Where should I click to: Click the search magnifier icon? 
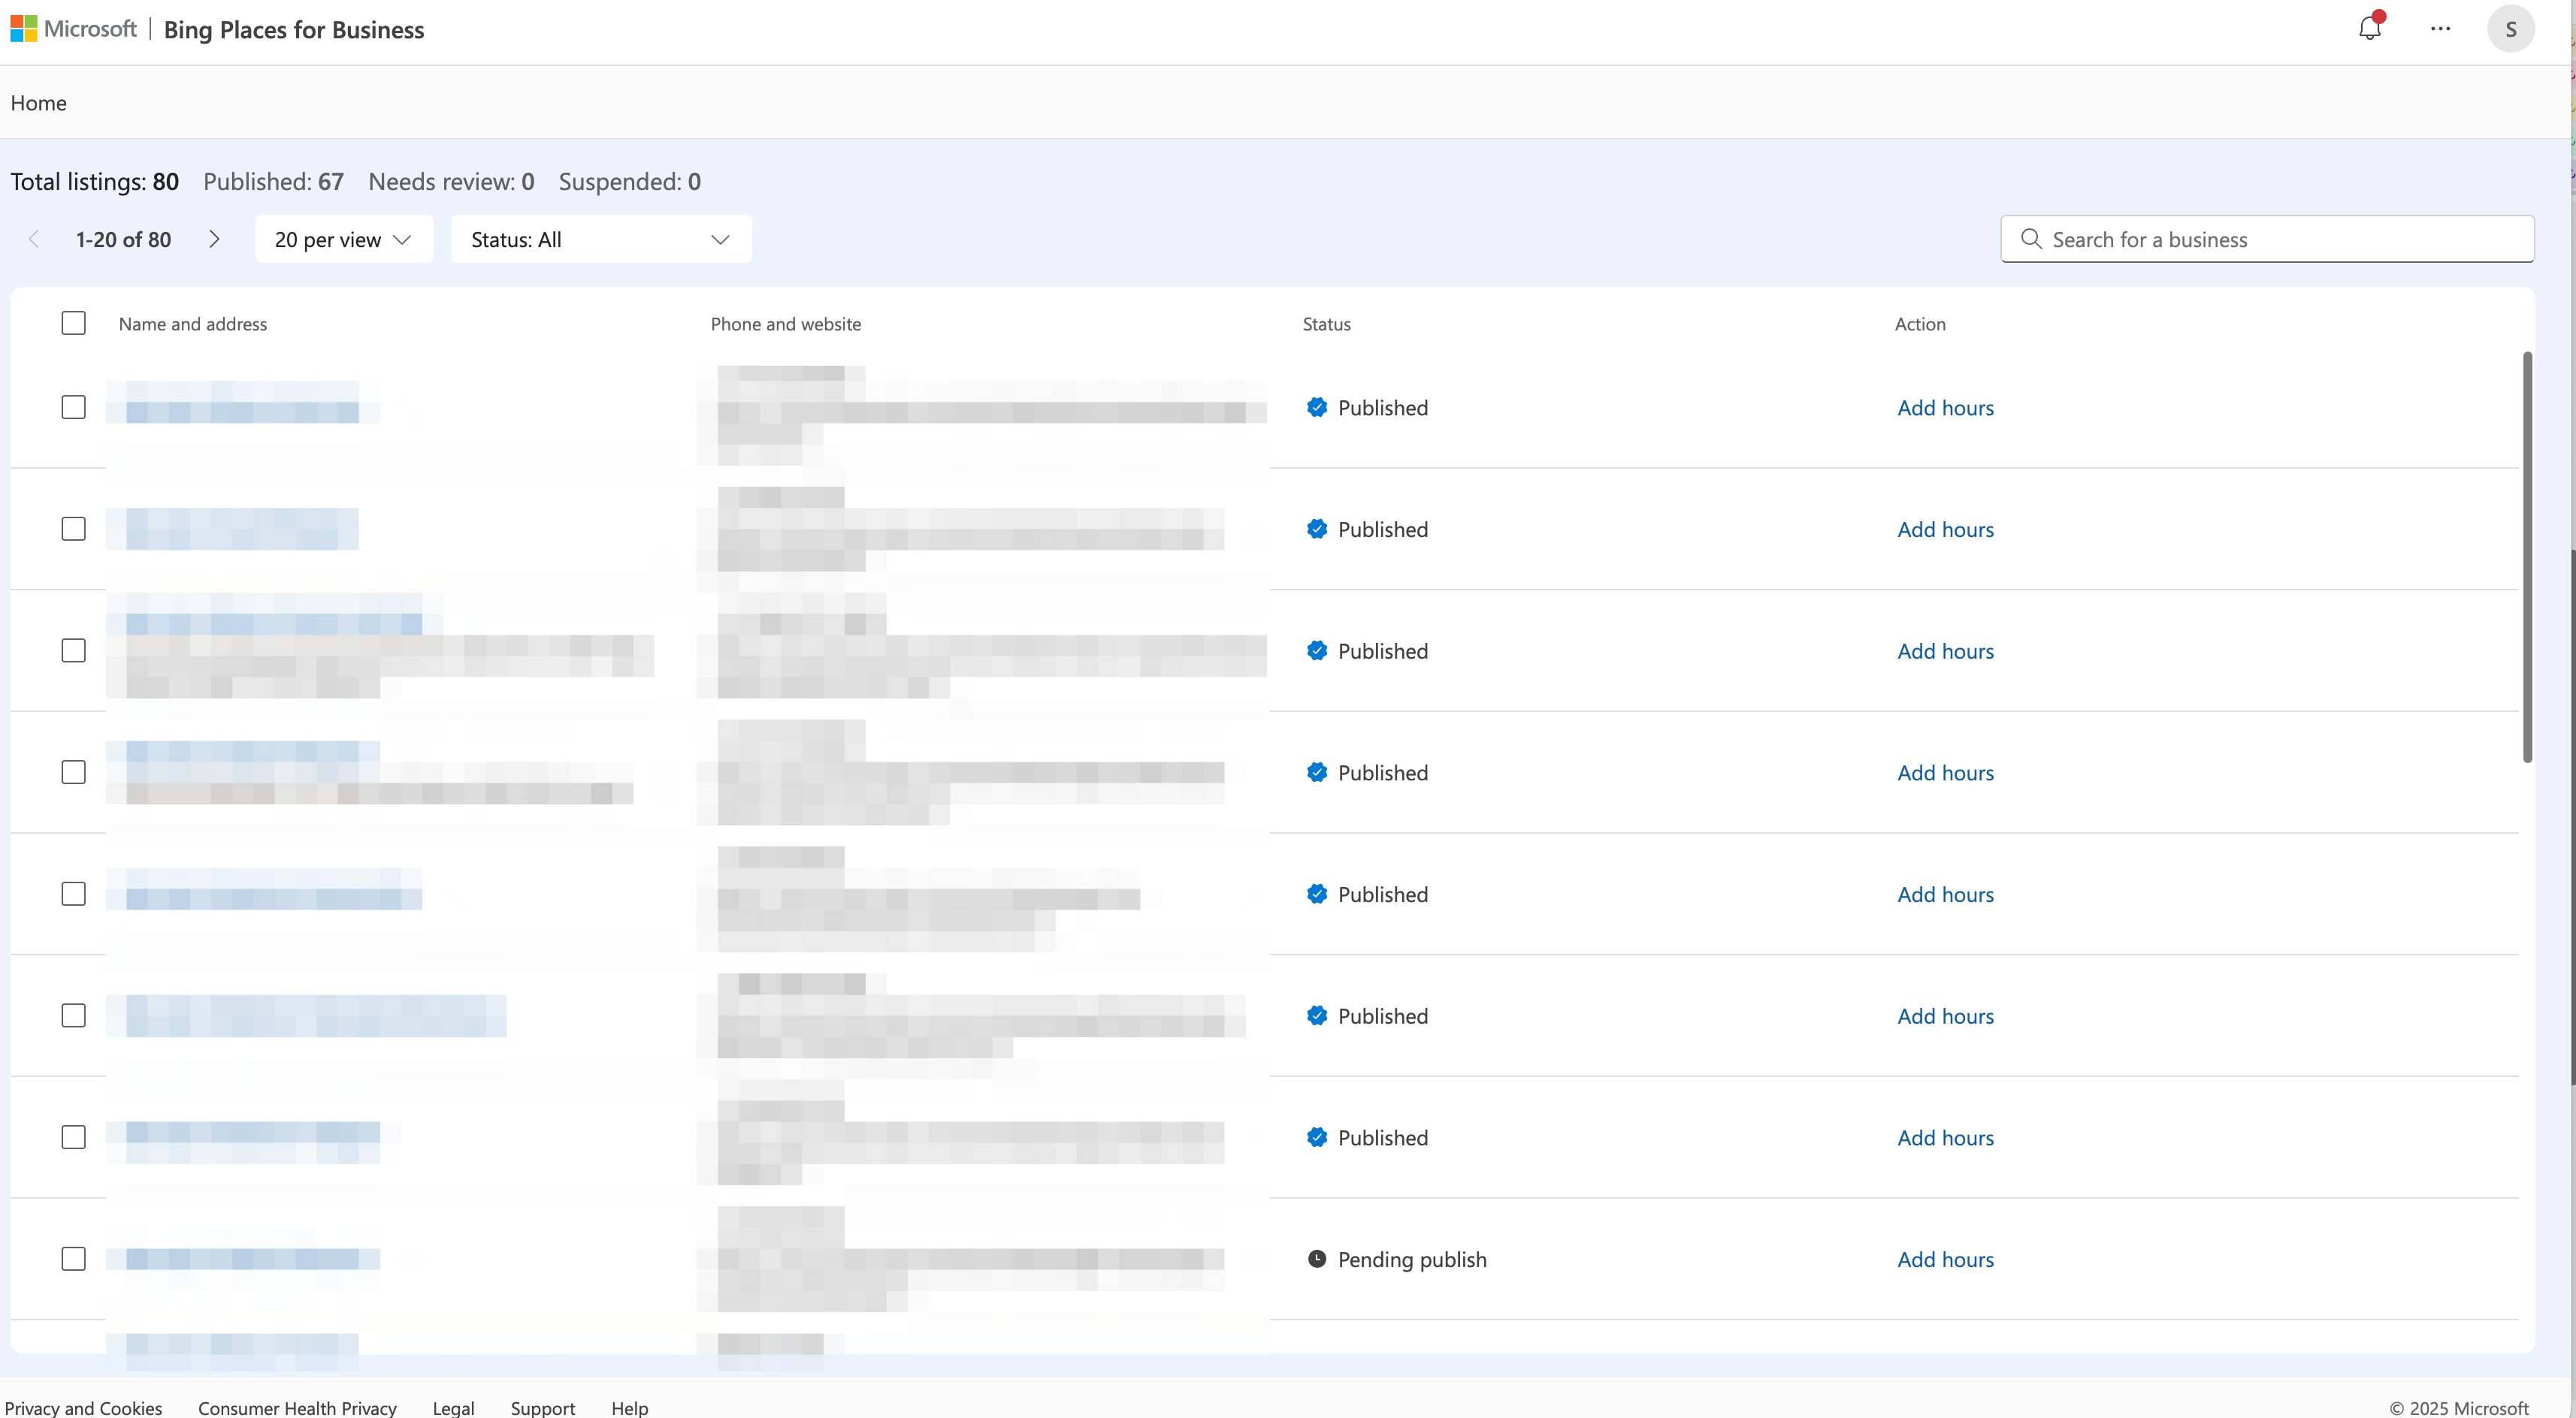(2030, 239)
